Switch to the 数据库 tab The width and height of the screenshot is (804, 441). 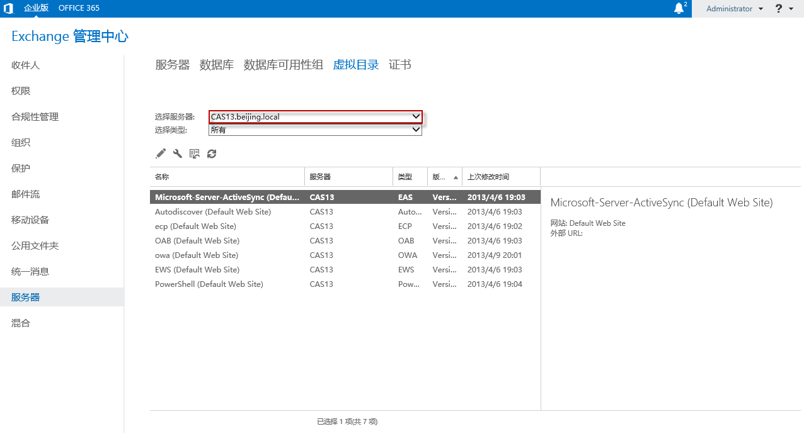pyautogui.click(x=217, y=65)
